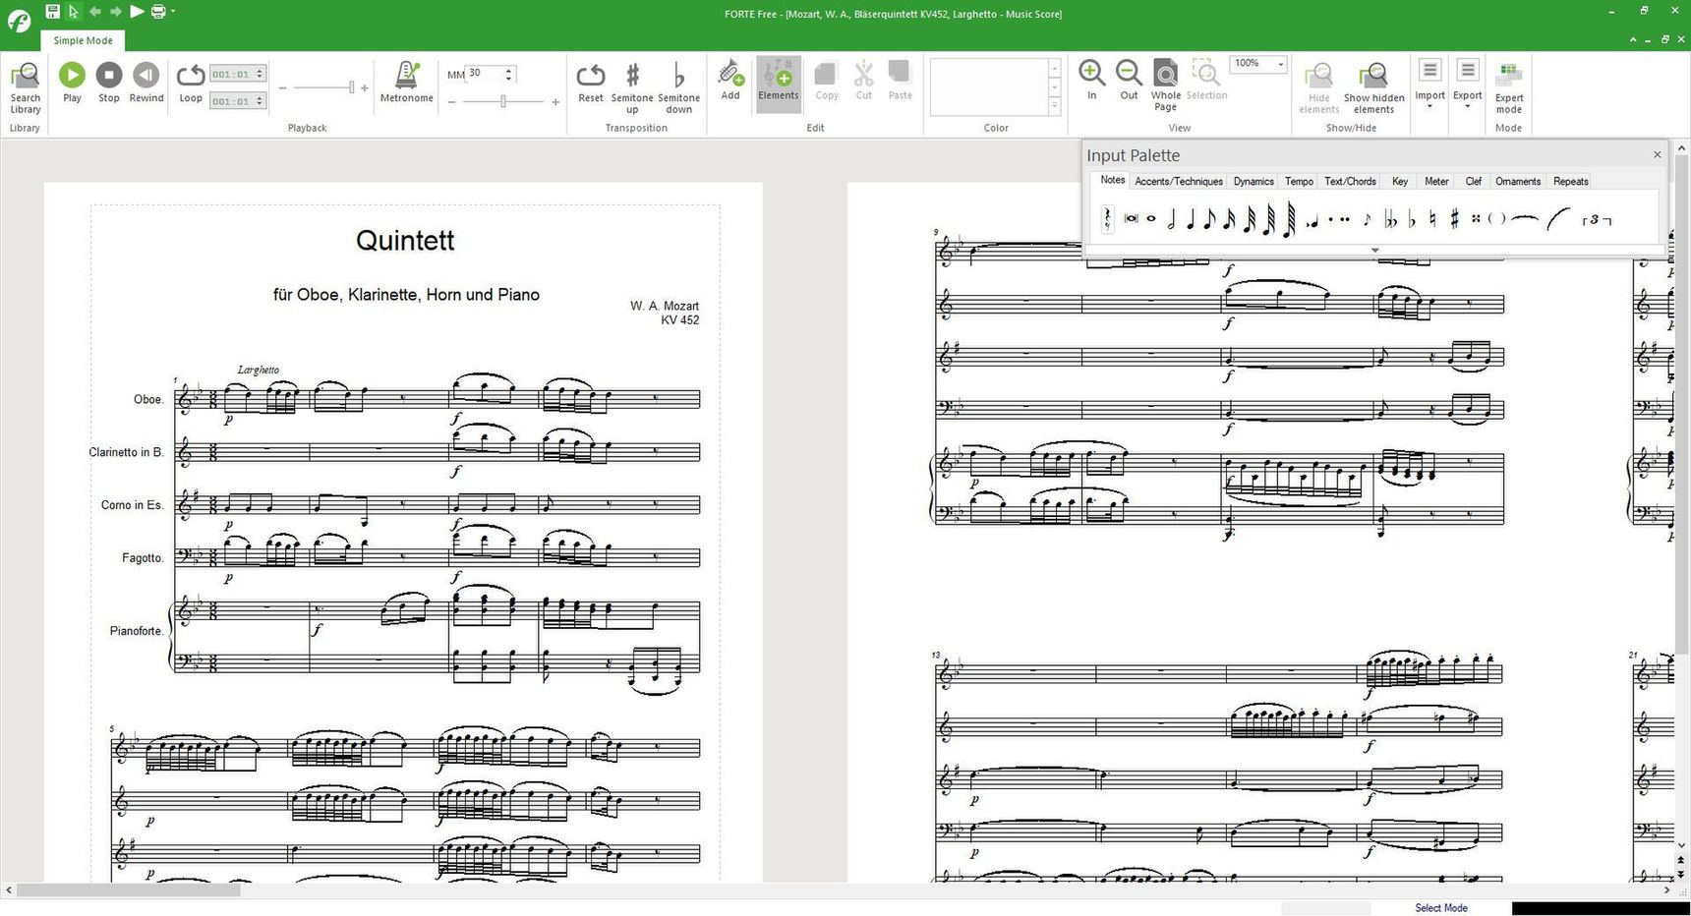Open the 100% zoom level dropdown
Screen dimensions: 1691x916
(1280, 64)
